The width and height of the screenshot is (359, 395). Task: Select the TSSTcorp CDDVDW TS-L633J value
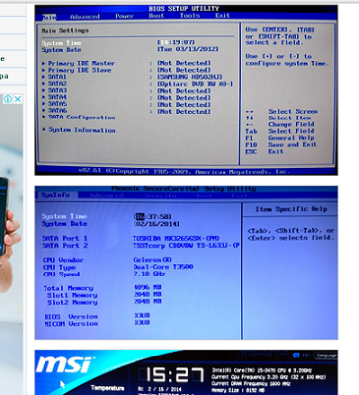[x=186, y=246]
